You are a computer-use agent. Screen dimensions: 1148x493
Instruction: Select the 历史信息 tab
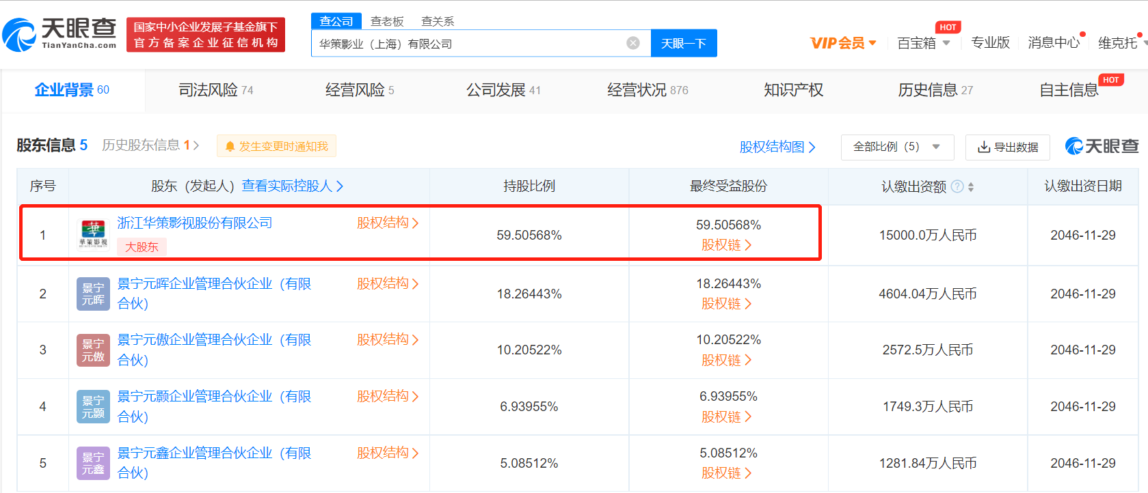(x=935, y=90)
